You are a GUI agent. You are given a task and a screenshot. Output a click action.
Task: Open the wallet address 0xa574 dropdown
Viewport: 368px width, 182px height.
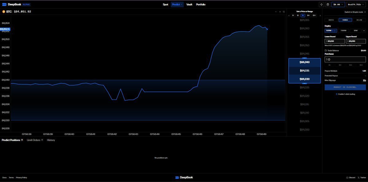click(x=356, y=5)
